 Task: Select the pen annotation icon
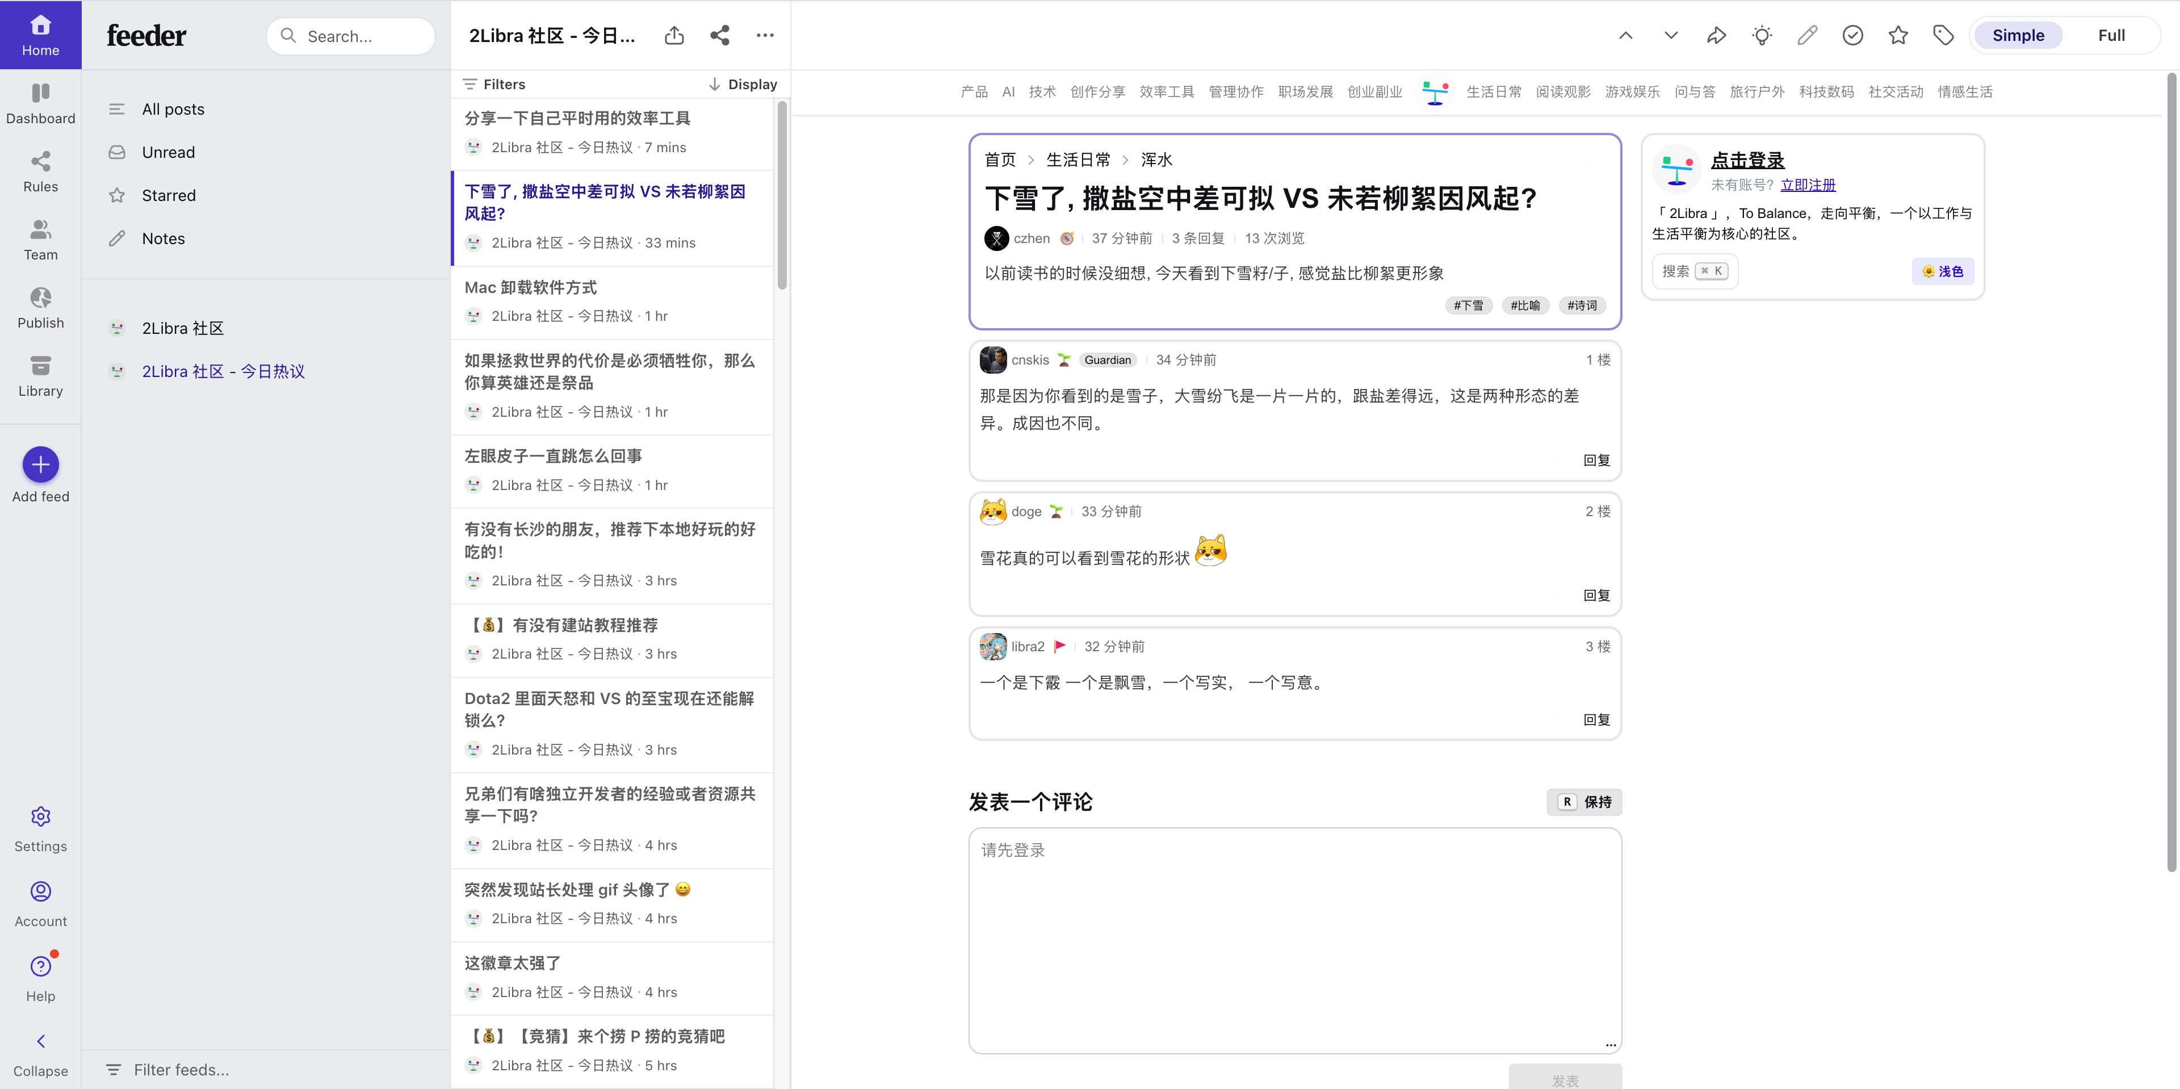[1807, 35]
